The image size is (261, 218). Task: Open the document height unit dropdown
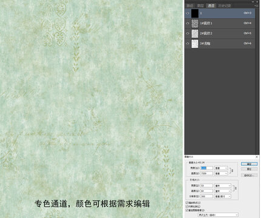click(x=222, y=191)
